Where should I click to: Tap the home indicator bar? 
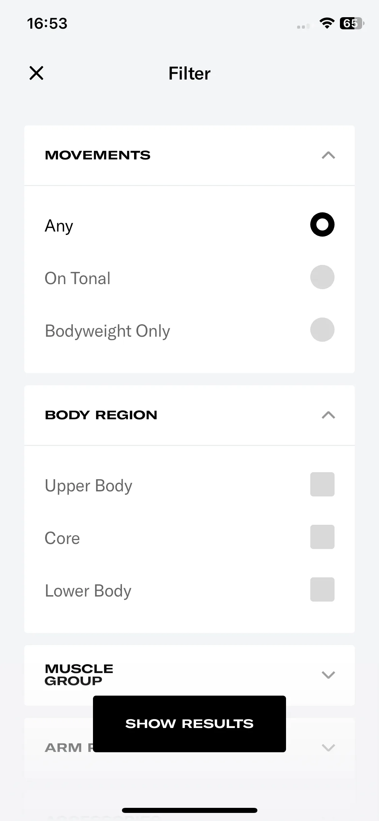tap(189, 810)
